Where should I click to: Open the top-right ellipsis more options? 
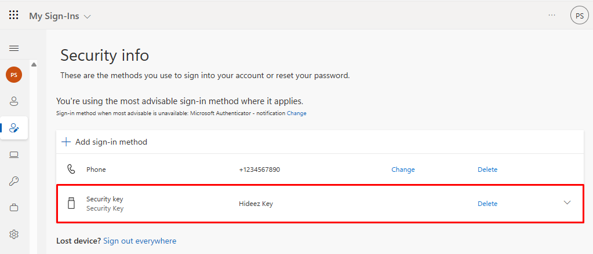pos(552,15)
